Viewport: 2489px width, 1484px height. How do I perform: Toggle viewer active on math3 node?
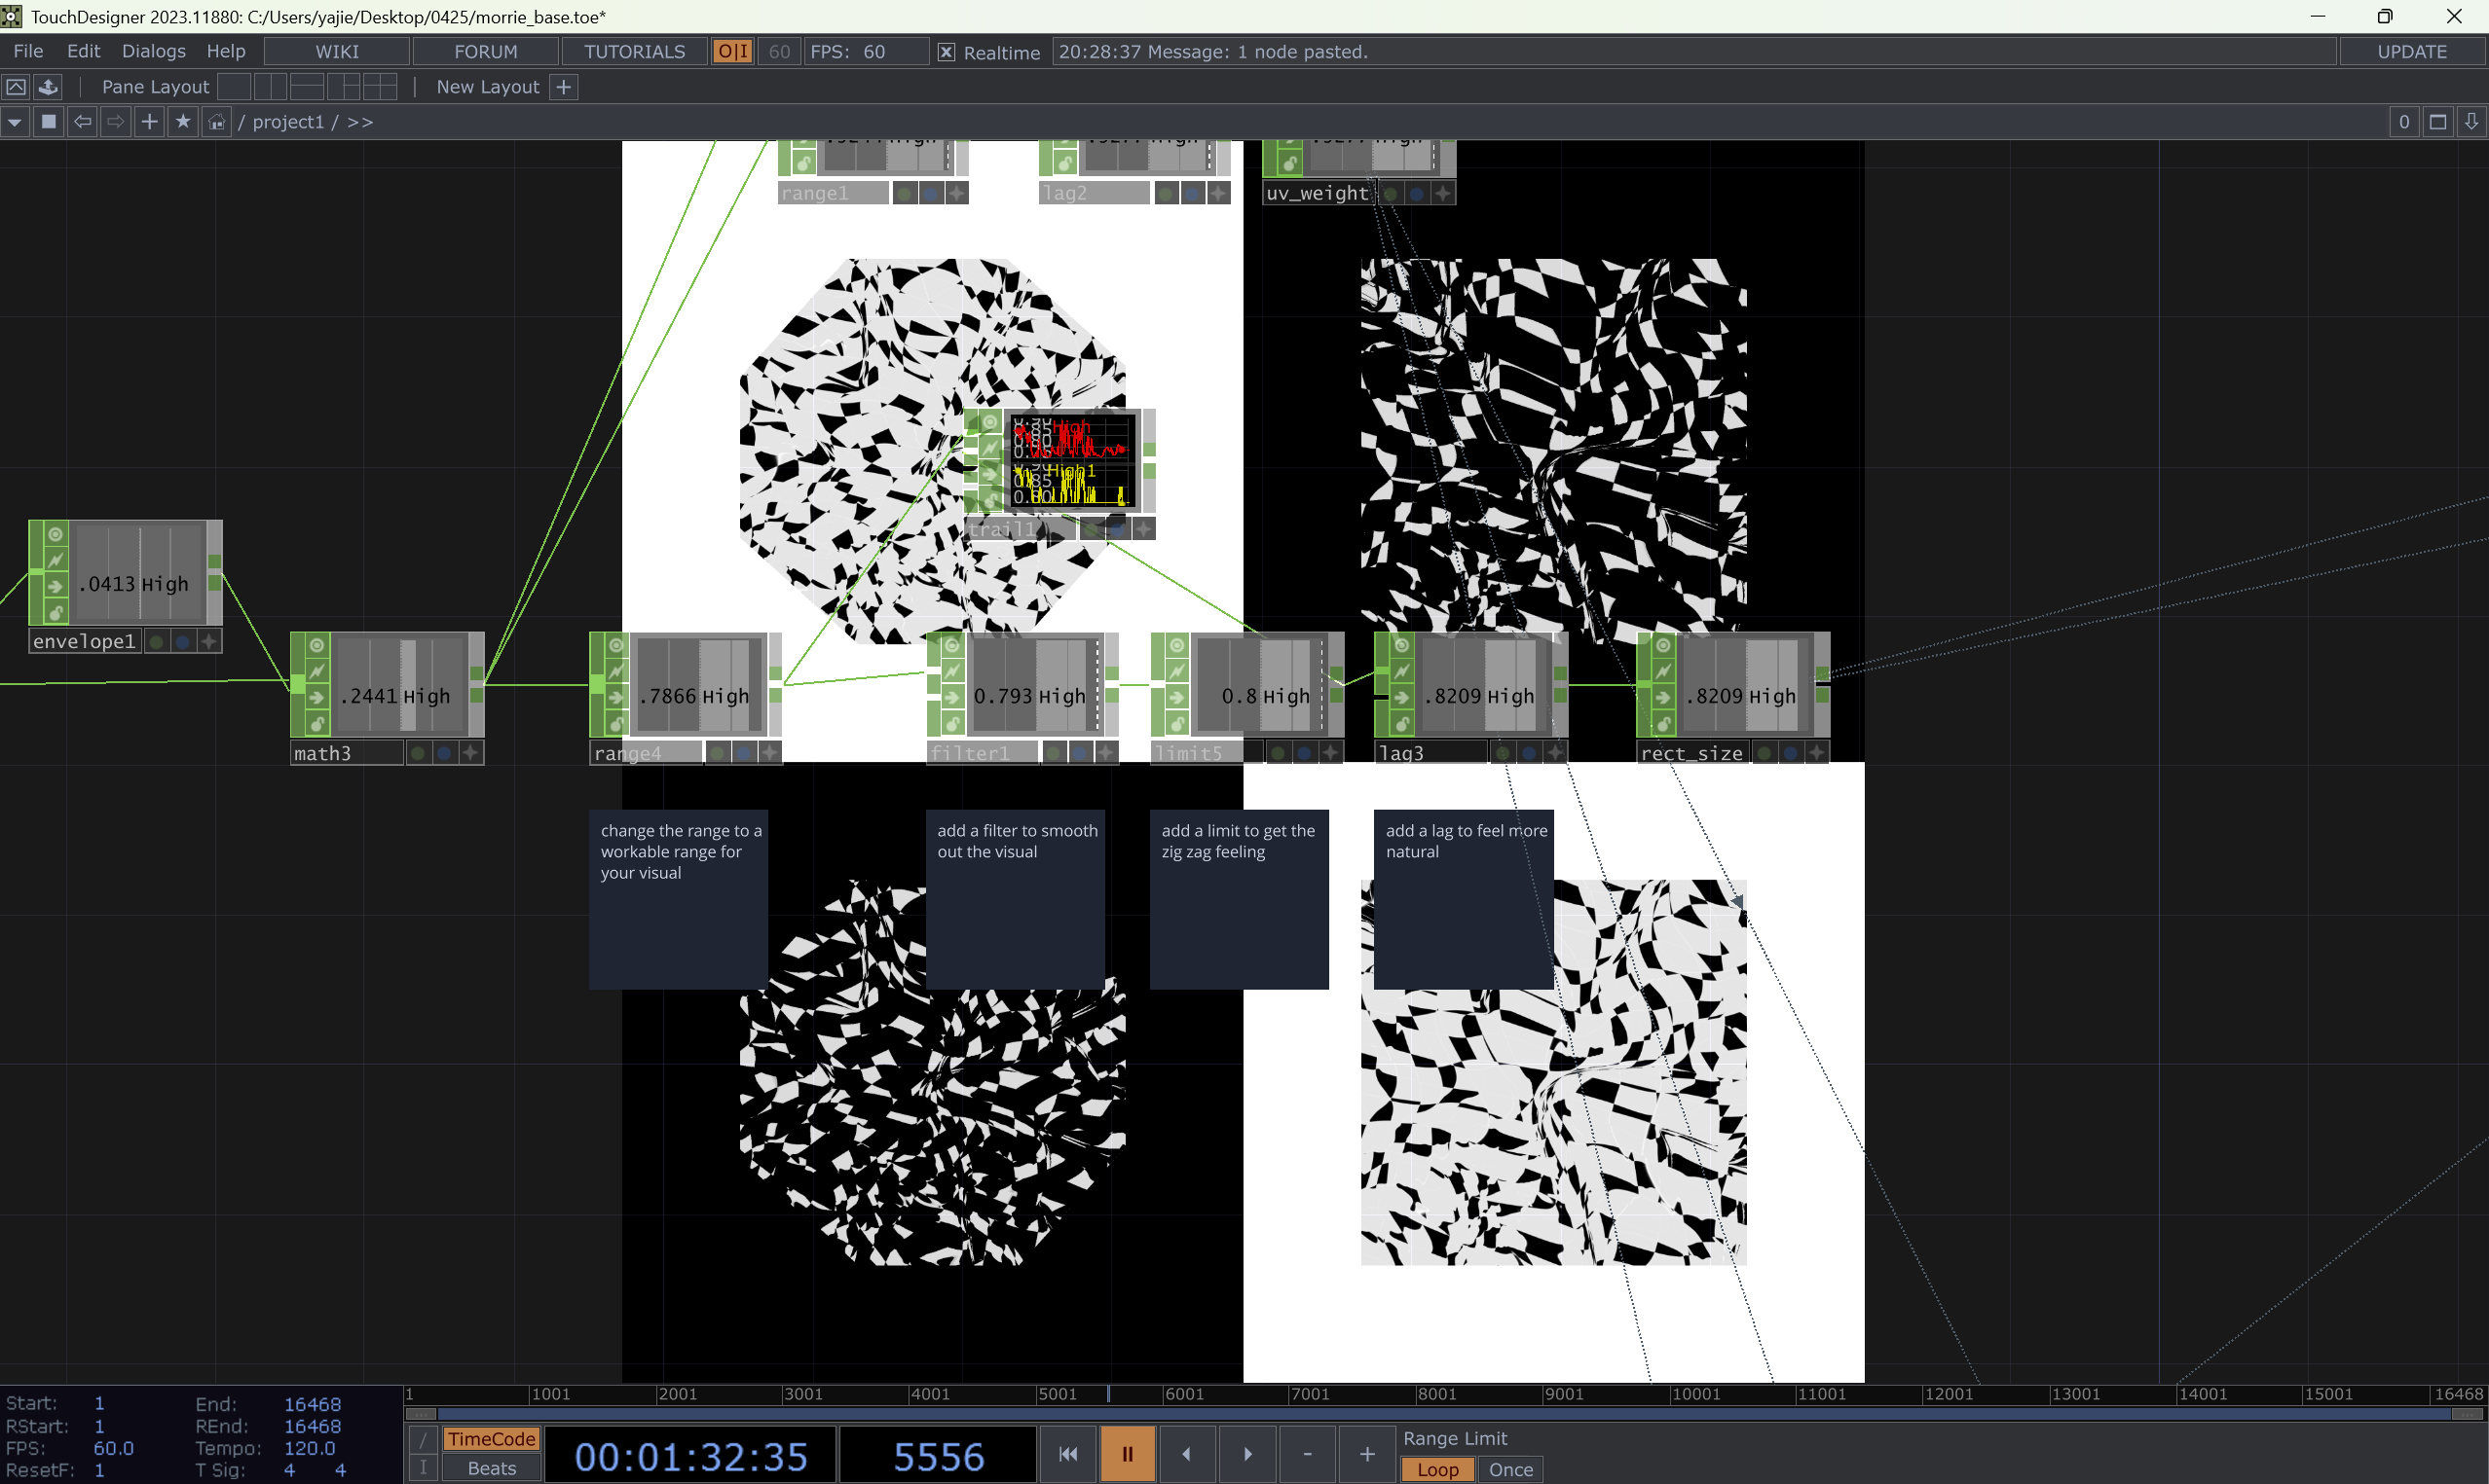(470, 753)
